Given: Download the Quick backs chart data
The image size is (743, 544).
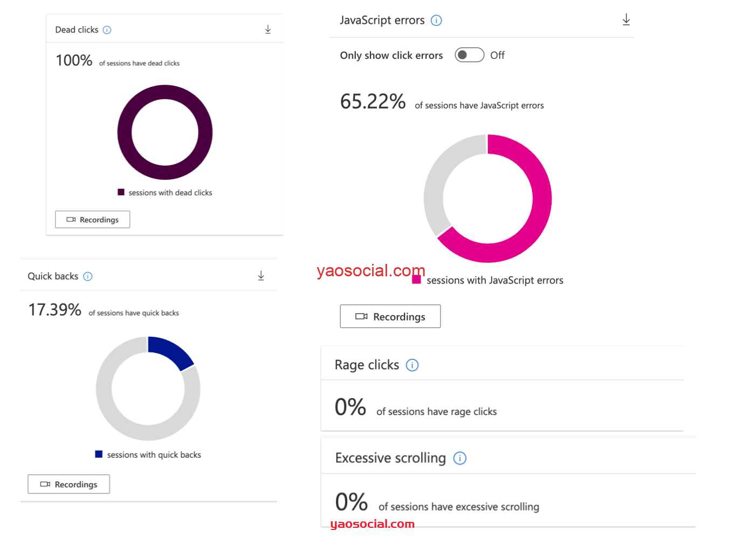Looking at the screenshot, I should pyautogui.click(x=261, y=276).
